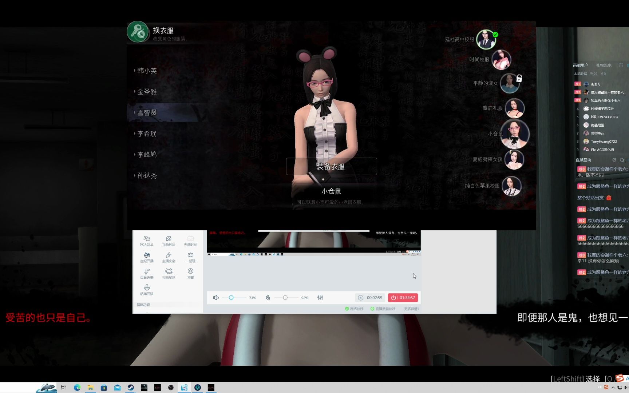The height and width of the screenshot is (393, 629).
Task: Open user TonyHuang0722 in ranking
Action: (604, 142)
